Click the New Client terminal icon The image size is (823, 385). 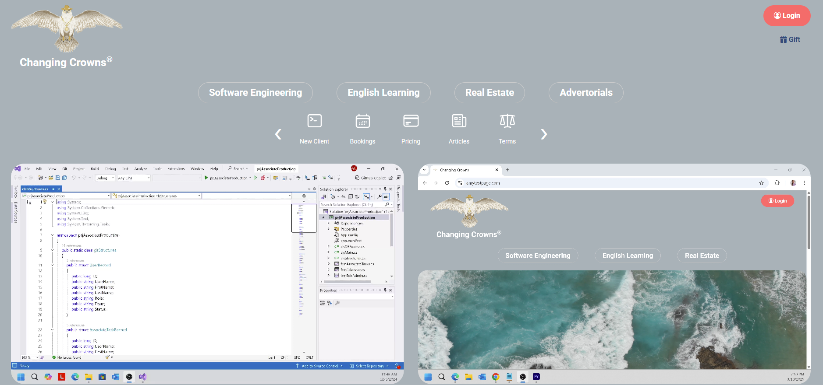(x=314, y=121)
